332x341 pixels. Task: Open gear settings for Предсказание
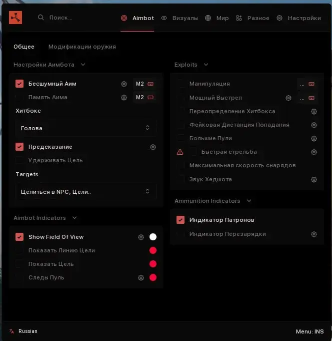(153, 147)
